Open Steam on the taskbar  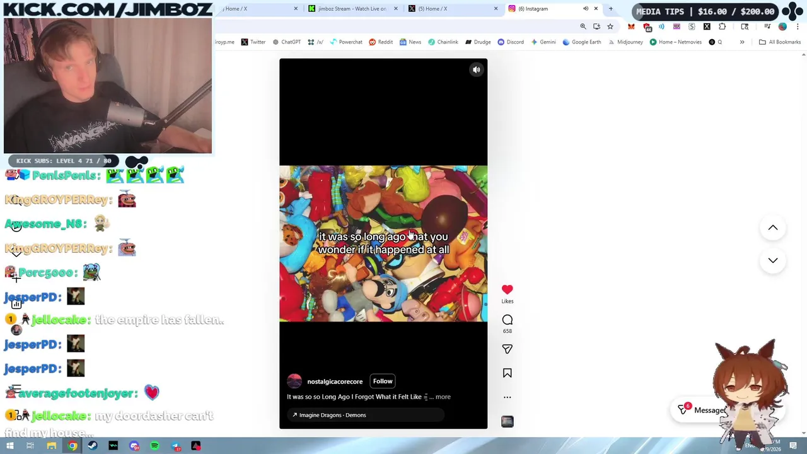[x=93, y=446]
